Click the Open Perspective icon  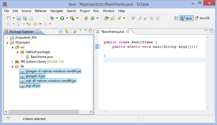tap(176, 18)
